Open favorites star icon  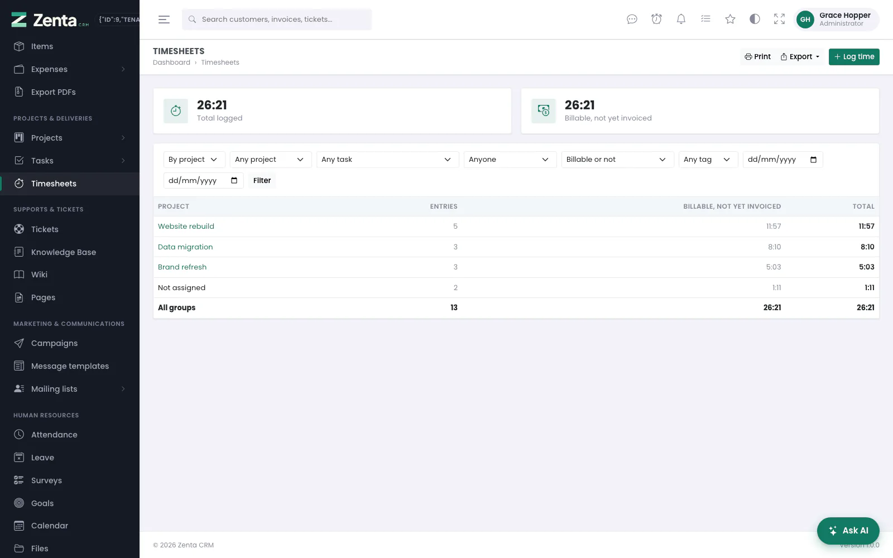730,20
